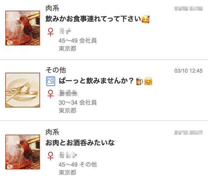The image size is (208, 179).
Task: Click the blue image attachment icon
Action: tap(51, 81)
